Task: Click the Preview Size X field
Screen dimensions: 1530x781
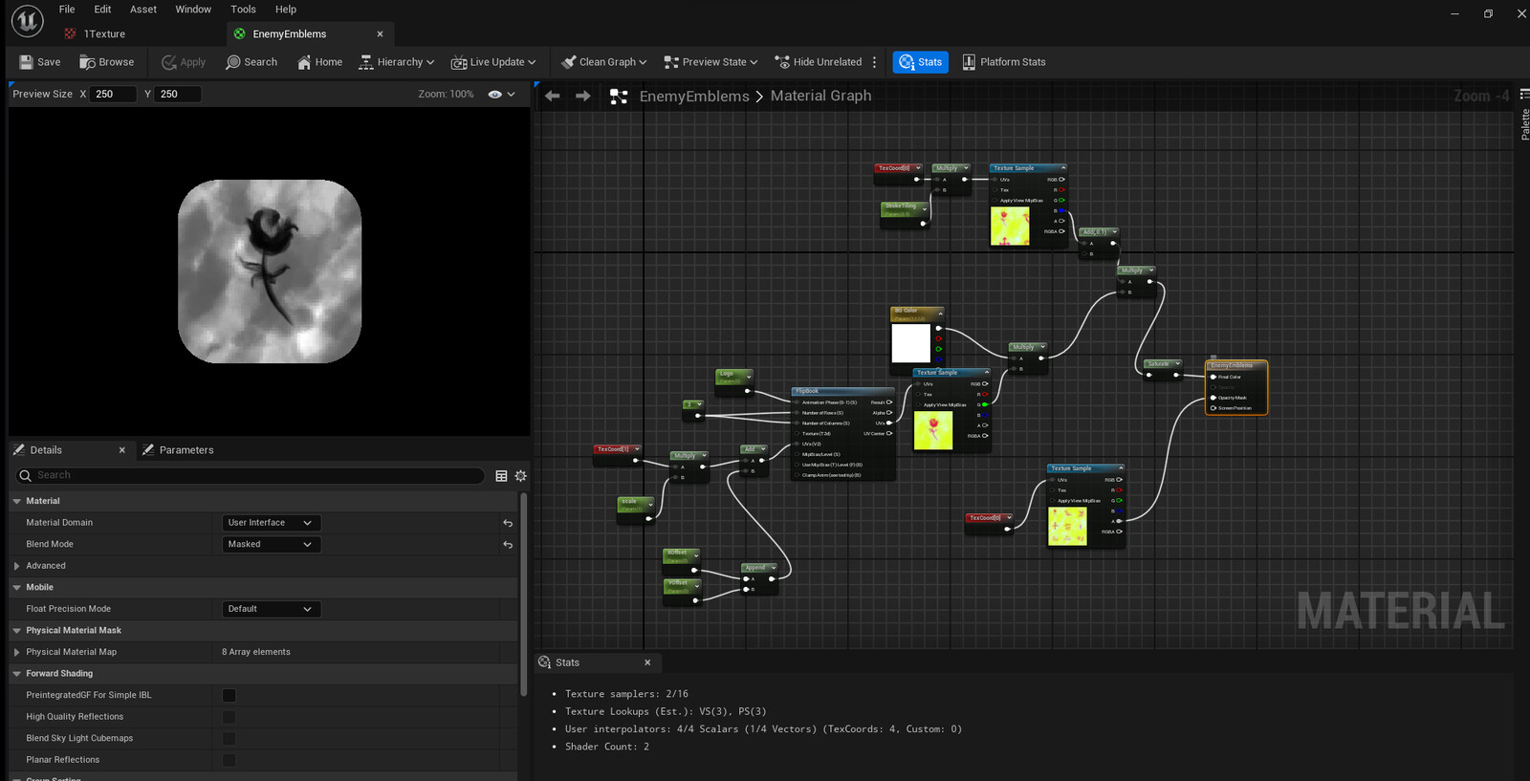Action: click(x=113, y=94)
